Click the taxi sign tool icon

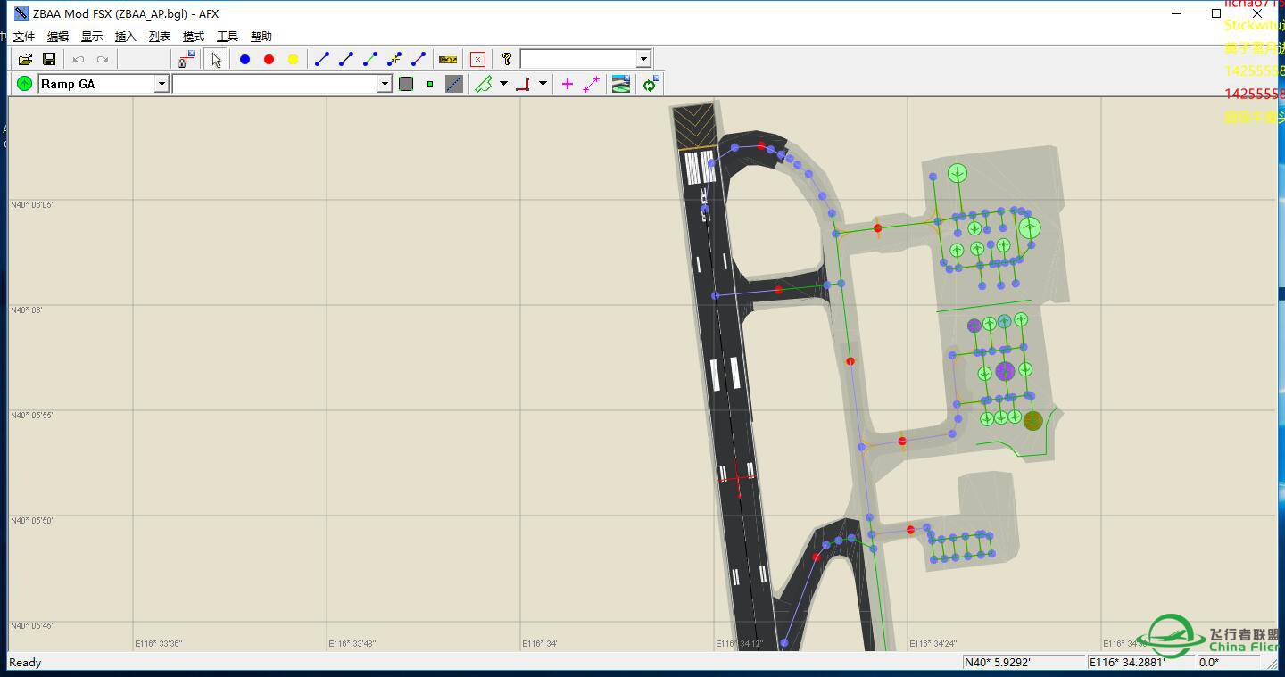pyautogui.click(x=448, y=59)
